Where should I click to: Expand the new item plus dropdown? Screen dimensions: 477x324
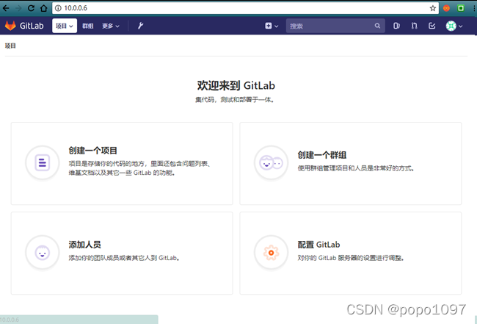click(x=272, y=26)
